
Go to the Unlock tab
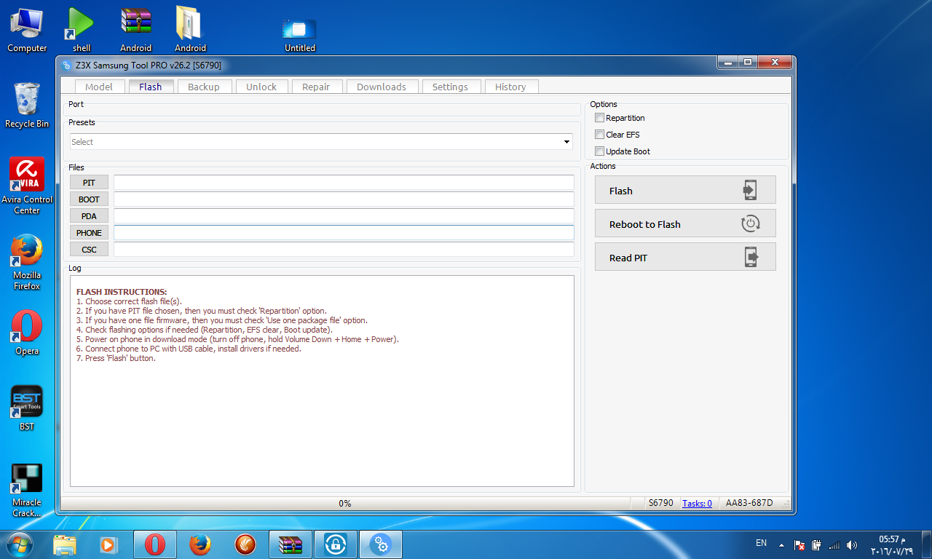261,87
